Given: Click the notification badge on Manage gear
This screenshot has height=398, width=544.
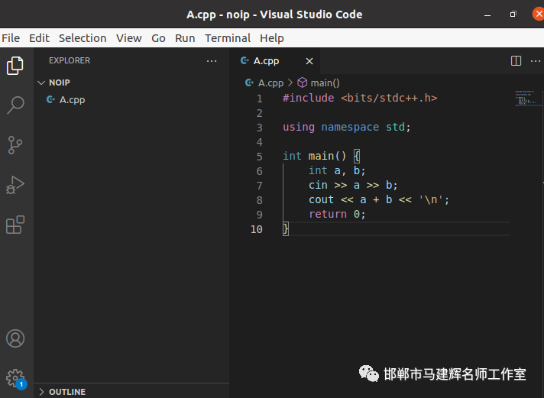Looking at the screenshot, I should 21,384.
